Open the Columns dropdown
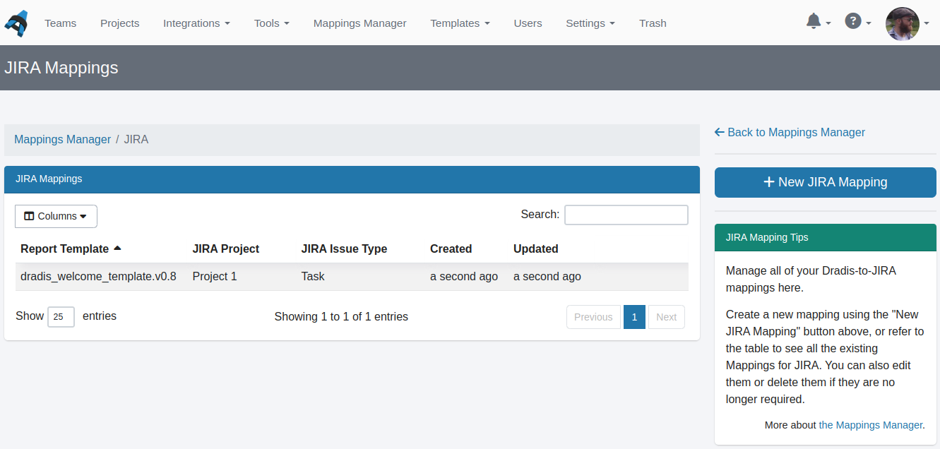940x449 pixels. [x=56, y=216]
